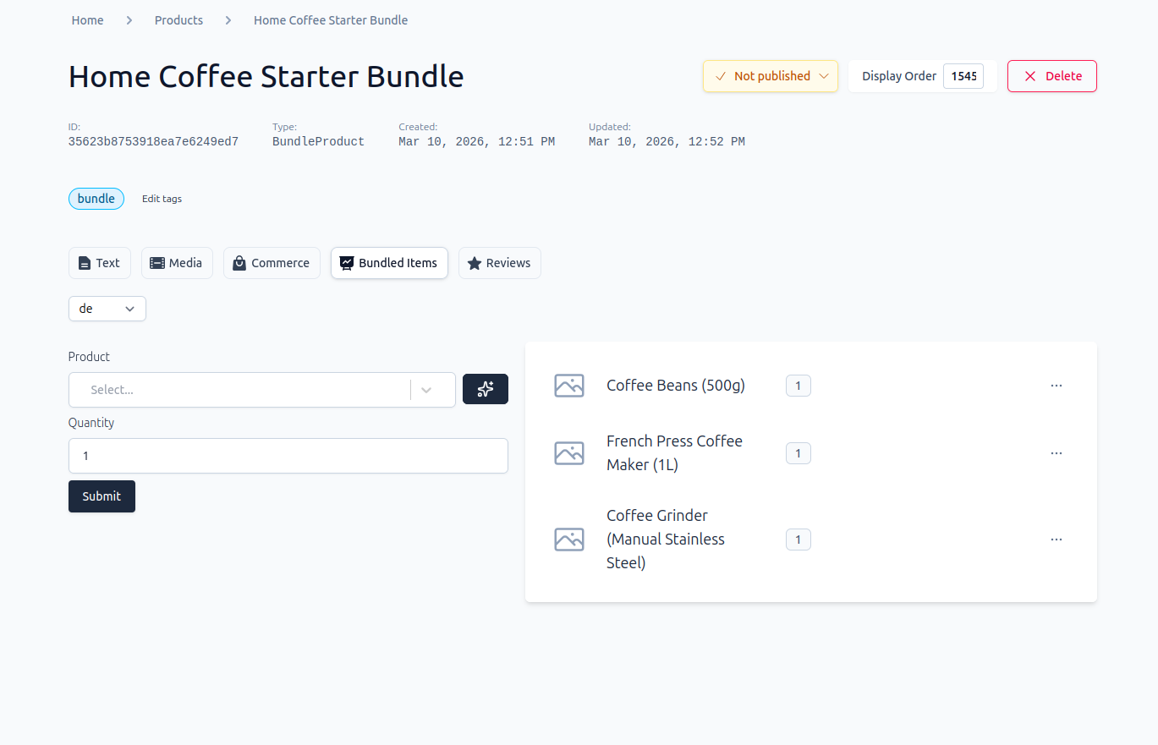
Task: Click the image placeholder for Coffee Beans (500g)
Action: click(569, 386)
